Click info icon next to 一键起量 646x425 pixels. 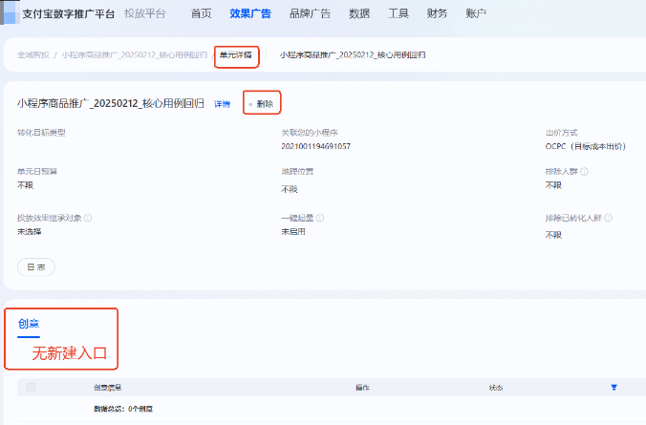click(x=320, y=218)
